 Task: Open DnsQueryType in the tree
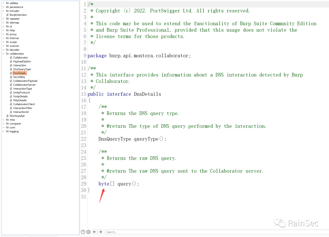coord(22,69)
